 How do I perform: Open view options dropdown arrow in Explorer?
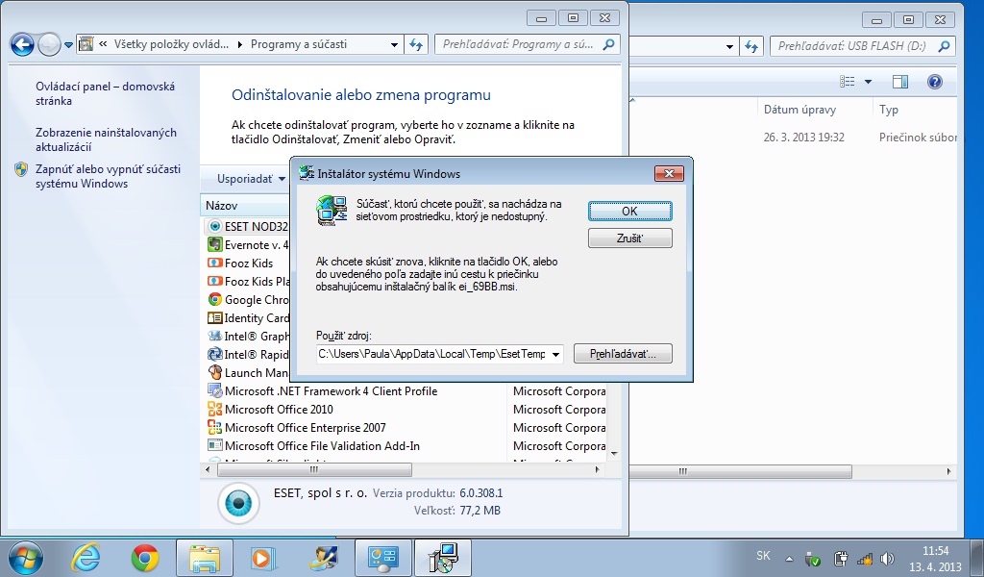(868, 82)
